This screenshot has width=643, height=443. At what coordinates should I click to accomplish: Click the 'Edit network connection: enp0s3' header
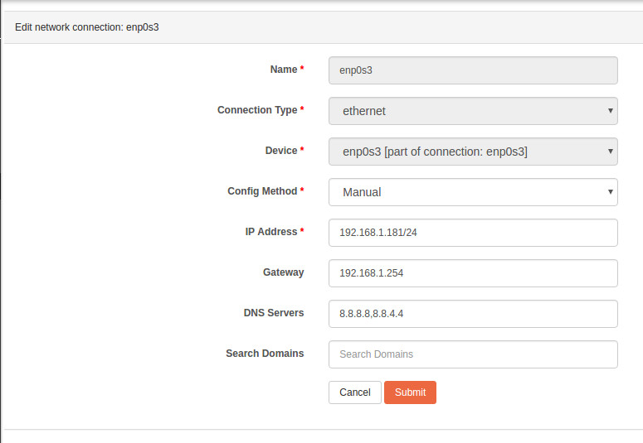coord(87,27)
